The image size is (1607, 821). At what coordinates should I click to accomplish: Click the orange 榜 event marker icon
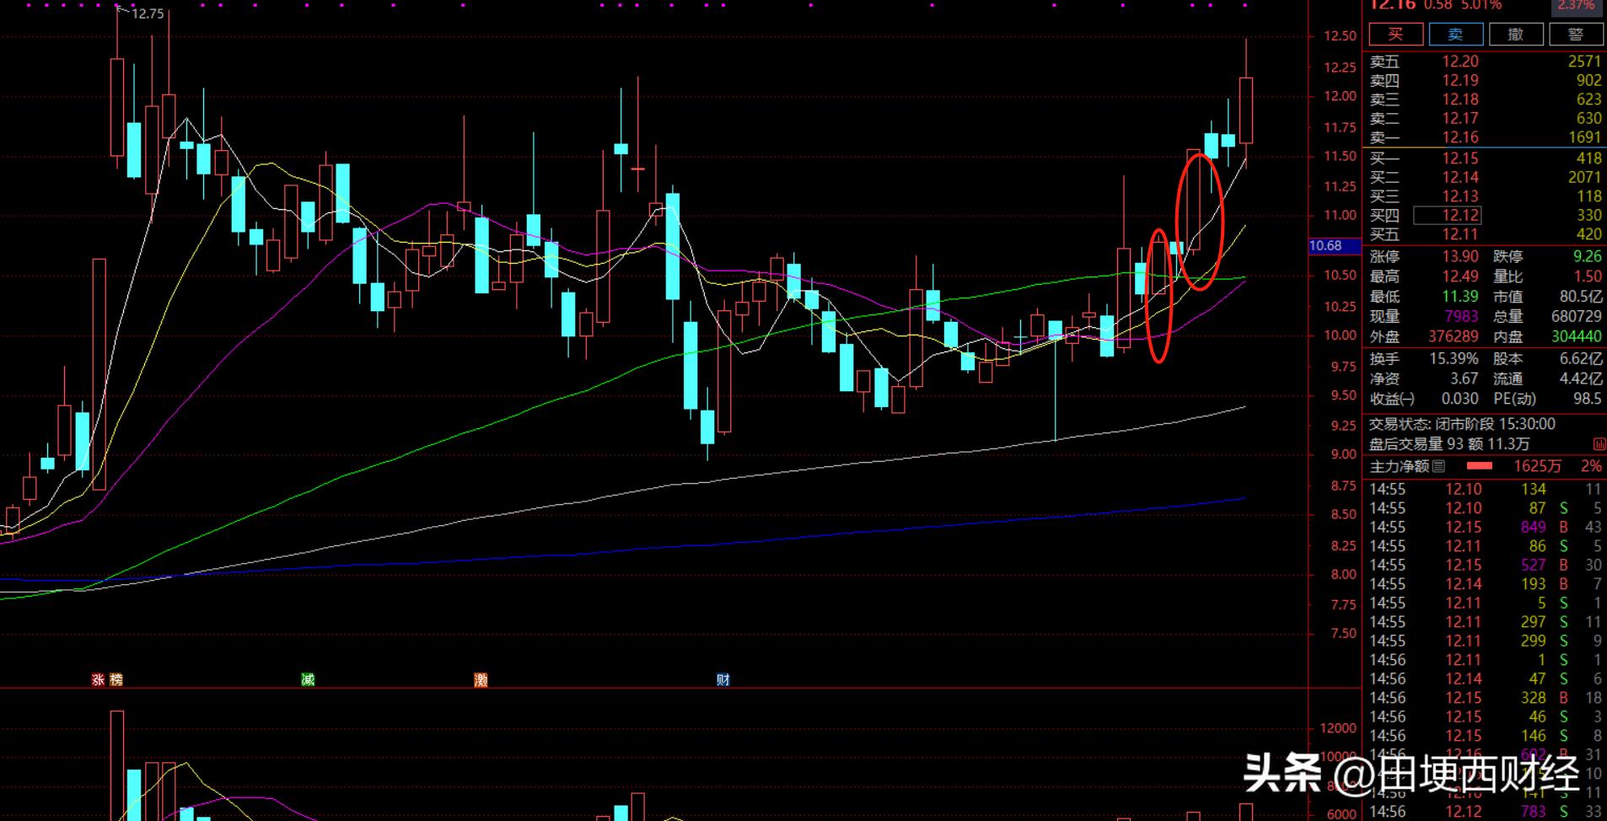(x=116, y=679)
